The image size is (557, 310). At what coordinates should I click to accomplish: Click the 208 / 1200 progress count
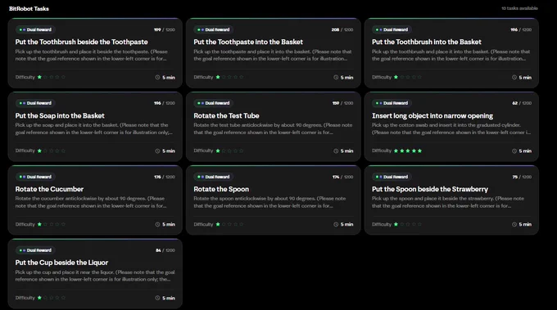coord(342,29)
